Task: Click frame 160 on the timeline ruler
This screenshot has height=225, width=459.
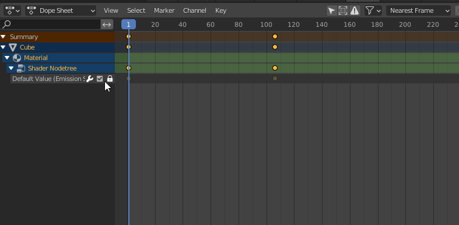Action: coord(349,24)
